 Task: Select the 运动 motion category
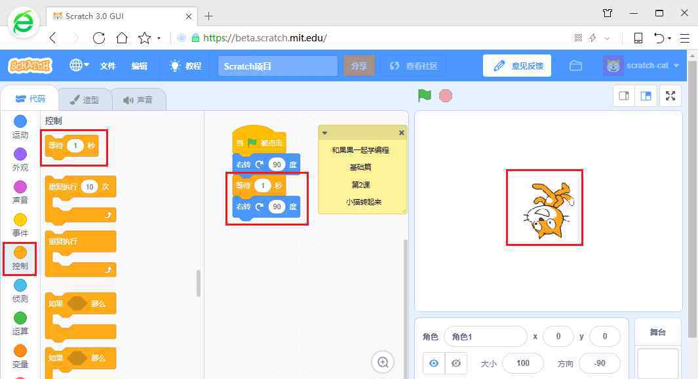(20, 127)
